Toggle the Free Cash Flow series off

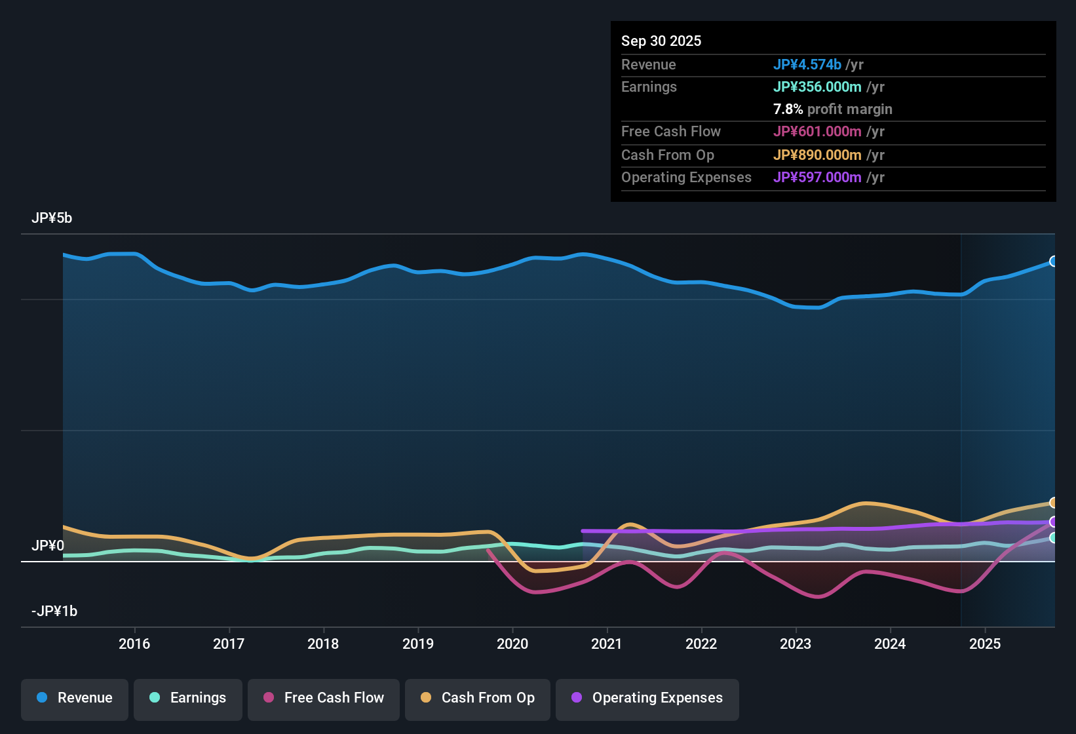click(x=323, y=698)
